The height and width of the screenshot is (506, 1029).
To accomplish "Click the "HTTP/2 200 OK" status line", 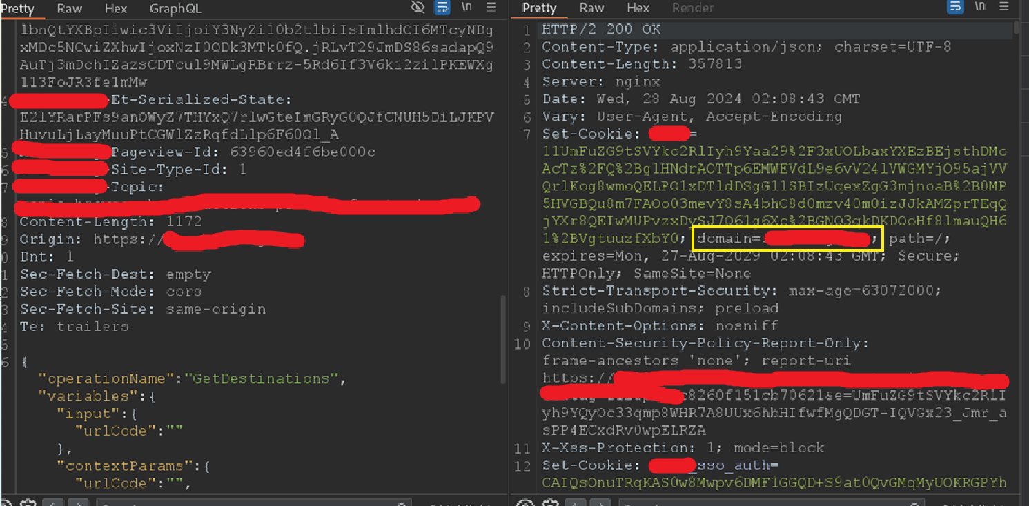I will 601,30.
